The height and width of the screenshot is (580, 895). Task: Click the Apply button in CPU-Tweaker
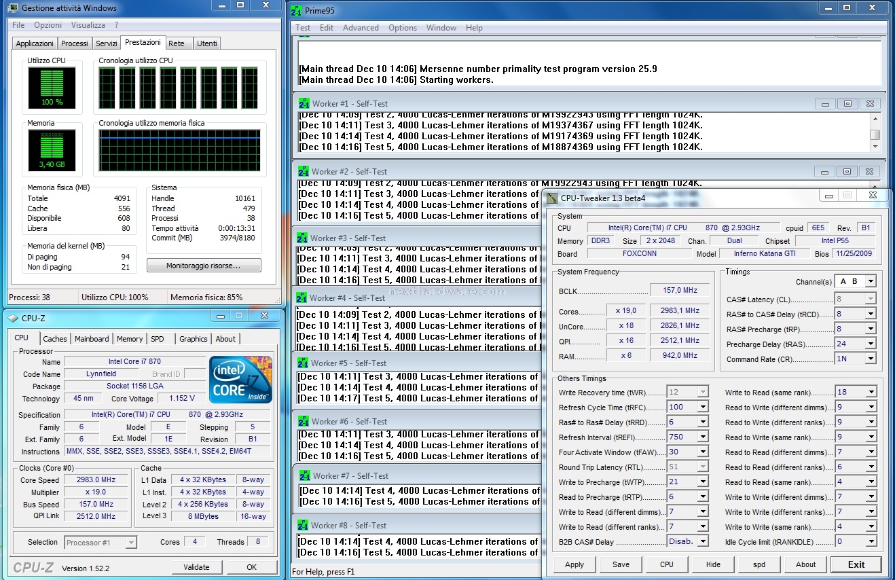(574, 564)
